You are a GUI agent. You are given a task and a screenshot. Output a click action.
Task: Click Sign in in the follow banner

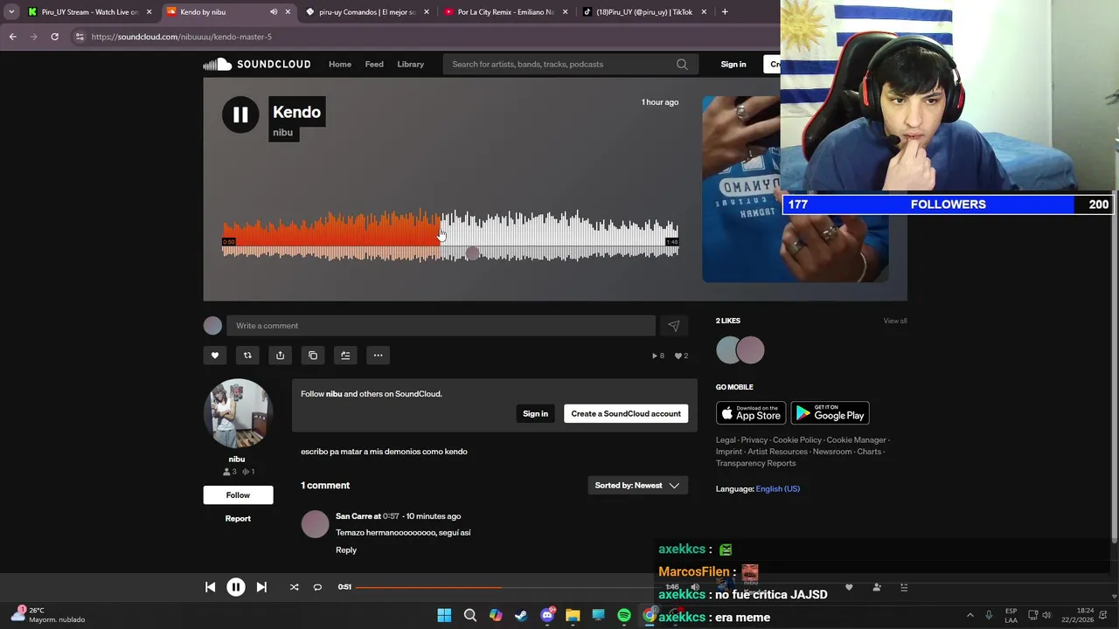click(x=535, y=413)
